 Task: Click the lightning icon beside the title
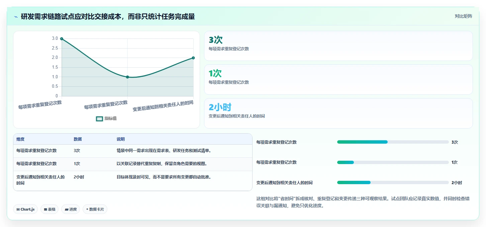(16, 17)
